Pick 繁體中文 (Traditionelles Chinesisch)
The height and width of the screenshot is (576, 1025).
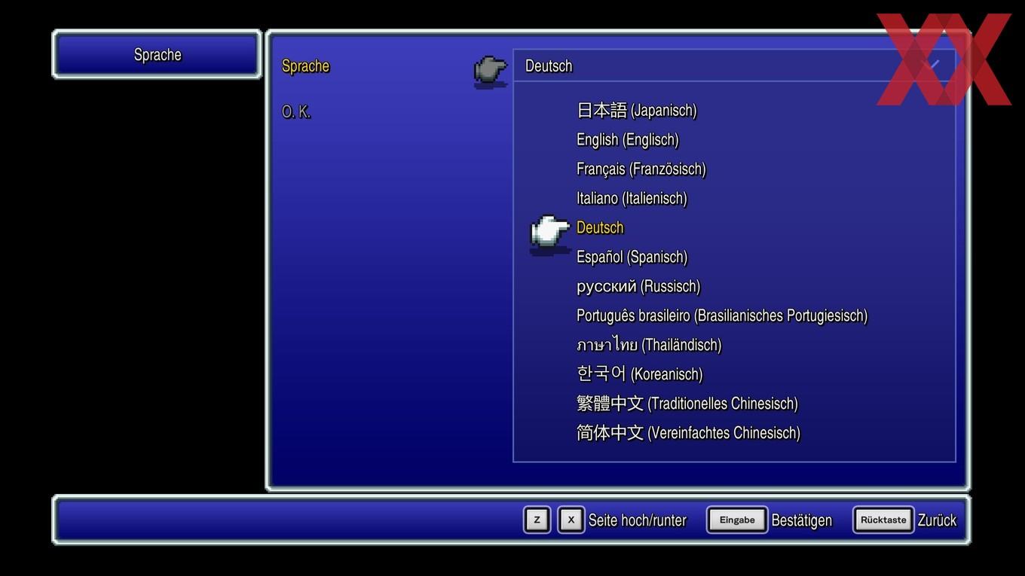(687, 404)
